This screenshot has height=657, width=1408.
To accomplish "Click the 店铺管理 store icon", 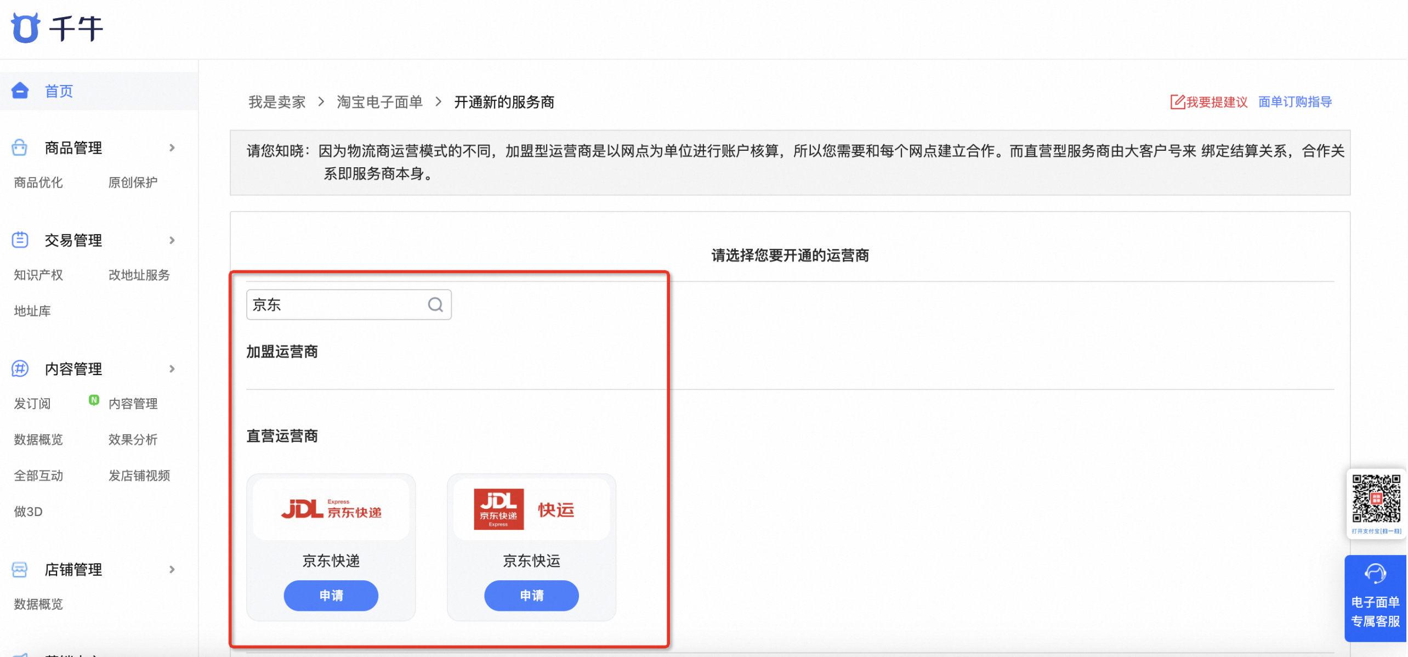I will pyautogui.click(x=20, y=569).
